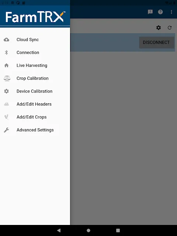
Task: Open the three-dot overflow menu
Action: click(171, 12)
